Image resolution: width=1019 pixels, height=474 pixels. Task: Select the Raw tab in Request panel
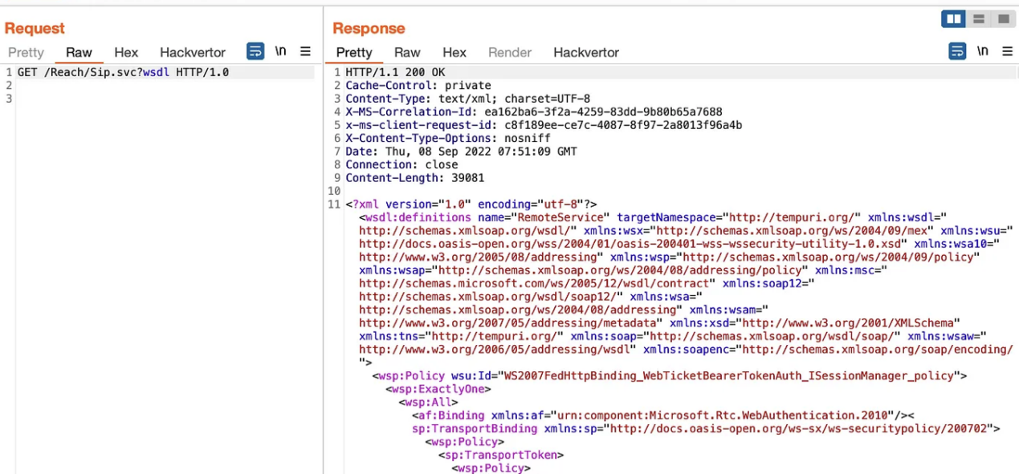[79, 52]
